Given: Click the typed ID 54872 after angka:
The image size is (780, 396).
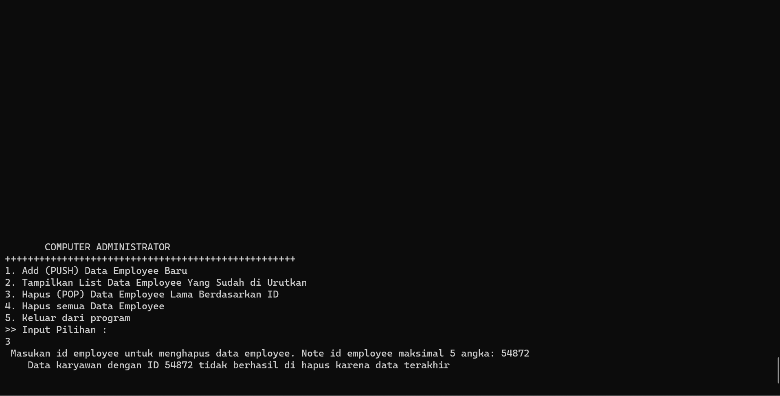Looking at the screenshot, I should pyautogui.click(x=515, y=353).
